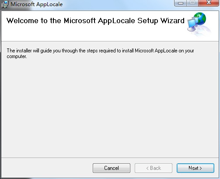
Task: Click the empty gray wizard body area
Action: [x=110, y=108]
